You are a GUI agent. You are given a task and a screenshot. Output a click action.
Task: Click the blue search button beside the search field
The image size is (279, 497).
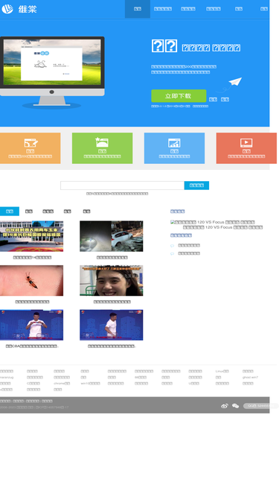coord(196,186)
